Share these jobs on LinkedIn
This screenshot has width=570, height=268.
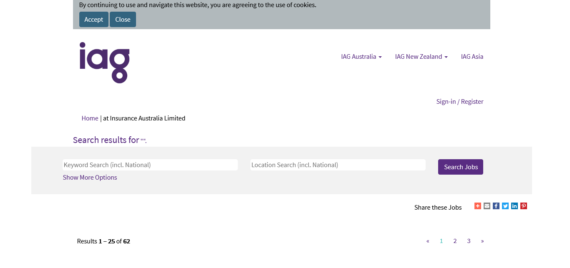point(515,206)
